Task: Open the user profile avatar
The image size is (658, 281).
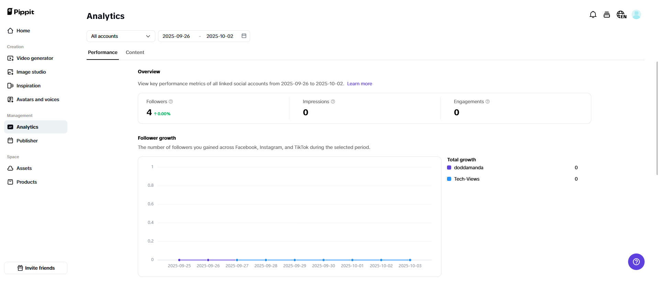Action: [636, 14]
